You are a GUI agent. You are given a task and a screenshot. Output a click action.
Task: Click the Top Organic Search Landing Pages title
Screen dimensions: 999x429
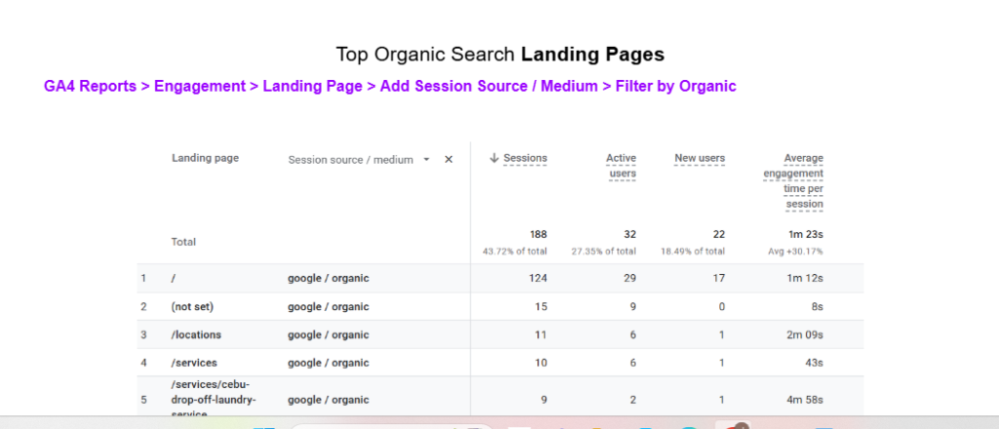pyautogui.click(x=499, y=54)
